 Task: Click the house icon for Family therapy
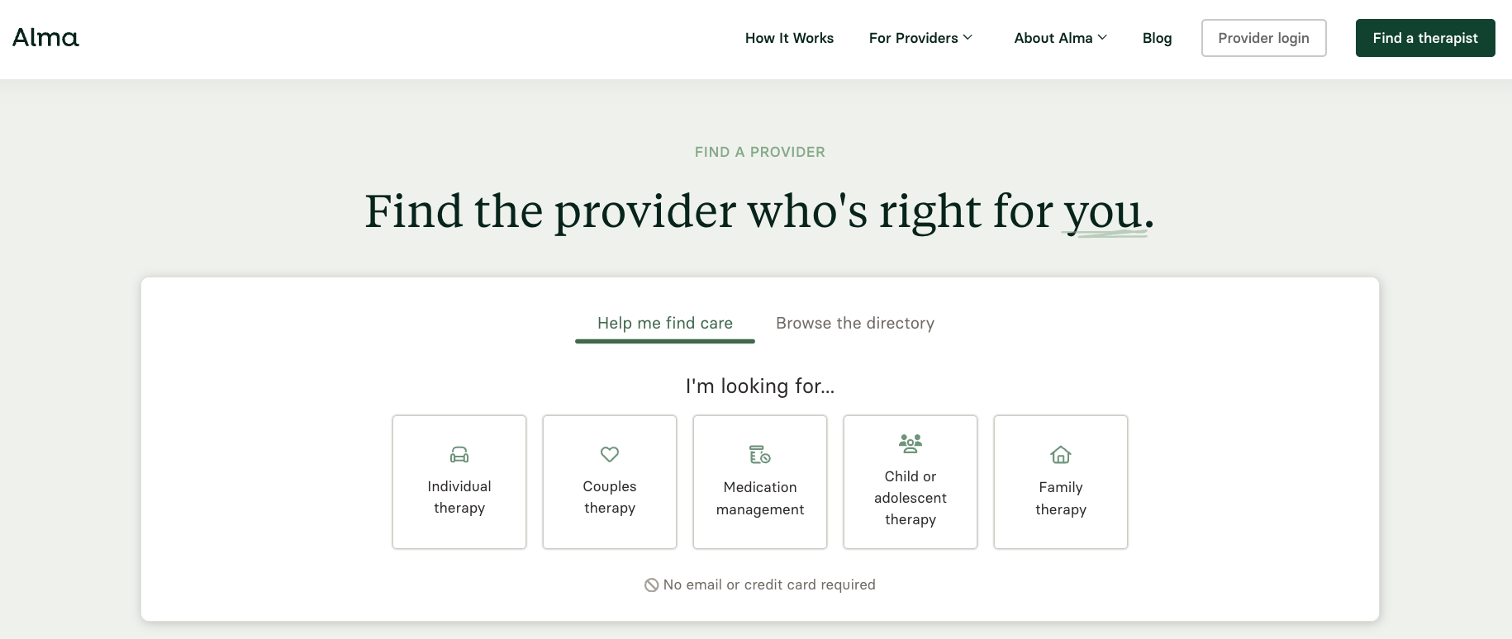coord(1061,454)
